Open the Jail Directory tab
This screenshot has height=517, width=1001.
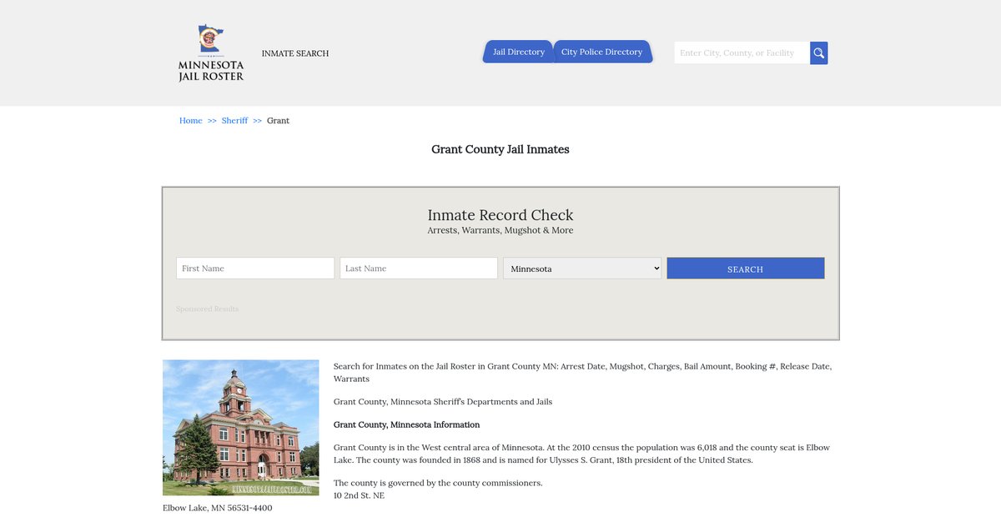518,52
